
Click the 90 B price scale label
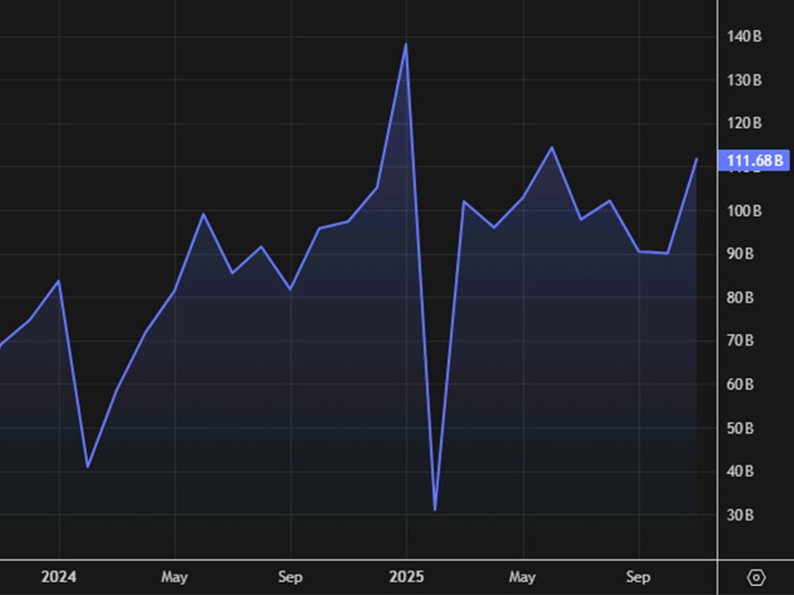pyautogui.click(x=740, y=253)
